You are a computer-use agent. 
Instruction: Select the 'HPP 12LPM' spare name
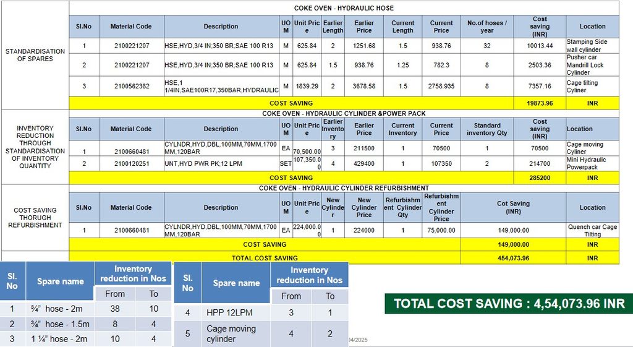229,312
